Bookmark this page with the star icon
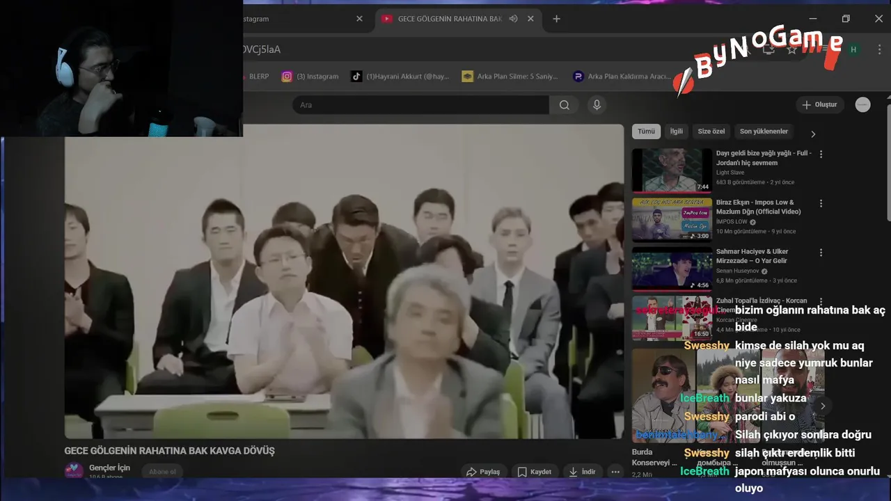Image resolution: width=891 pixels, height=501 pixels. (791, 49)
